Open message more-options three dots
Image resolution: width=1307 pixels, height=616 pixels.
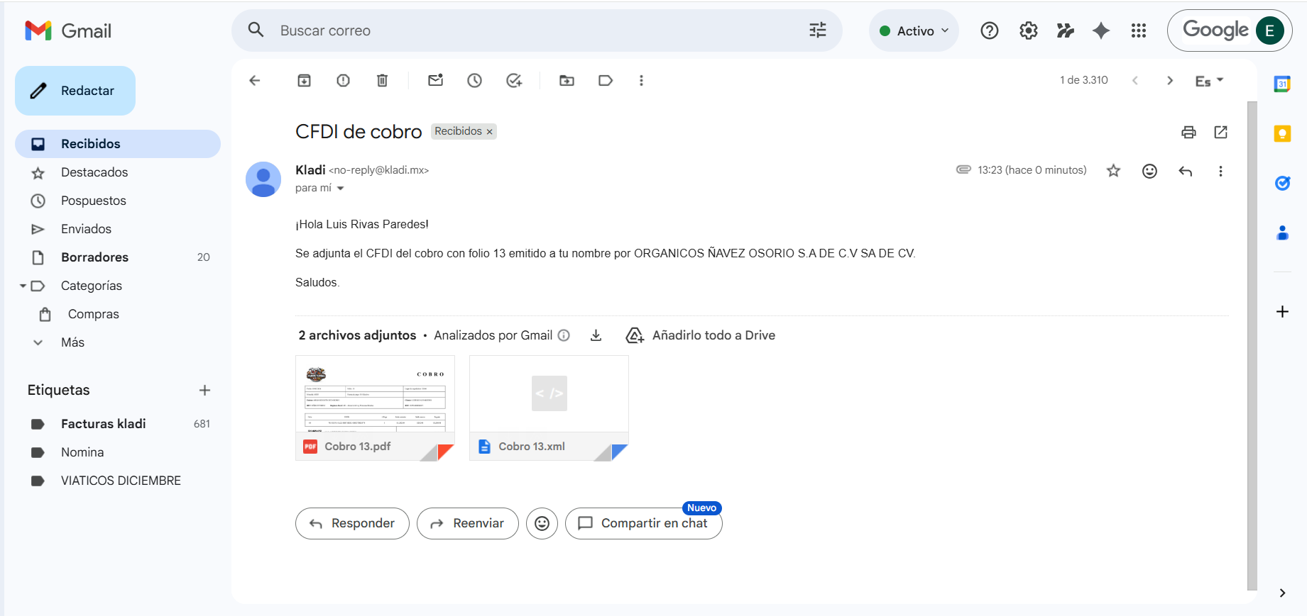click(x=1220, y=171)
